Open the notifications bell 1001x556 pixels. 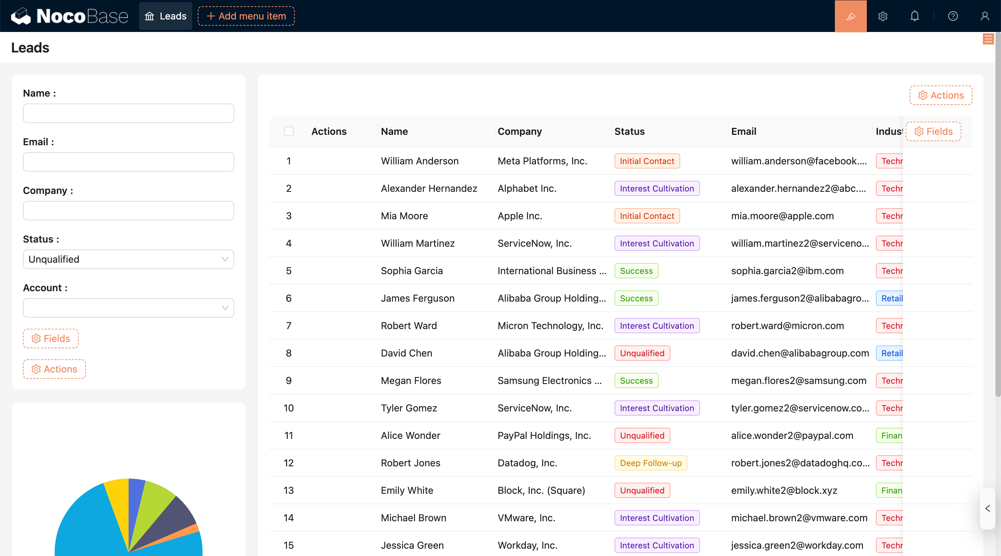pyautogui.click(x=914, y=16)
